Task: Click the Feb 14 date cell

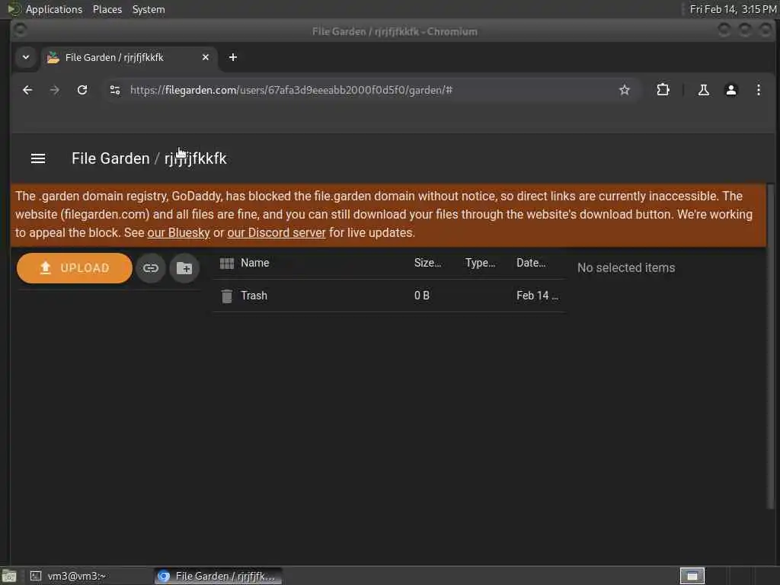Action: pyautogui.click(x=537, y=296)
